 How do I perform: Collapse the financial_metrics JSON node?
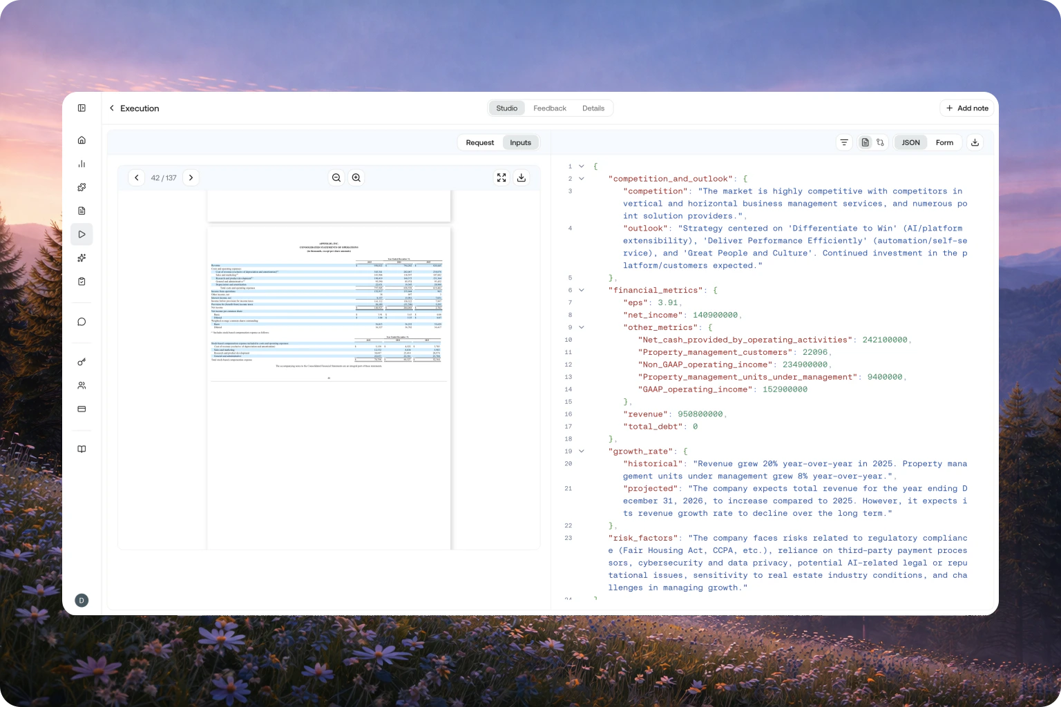click(582, 291)
